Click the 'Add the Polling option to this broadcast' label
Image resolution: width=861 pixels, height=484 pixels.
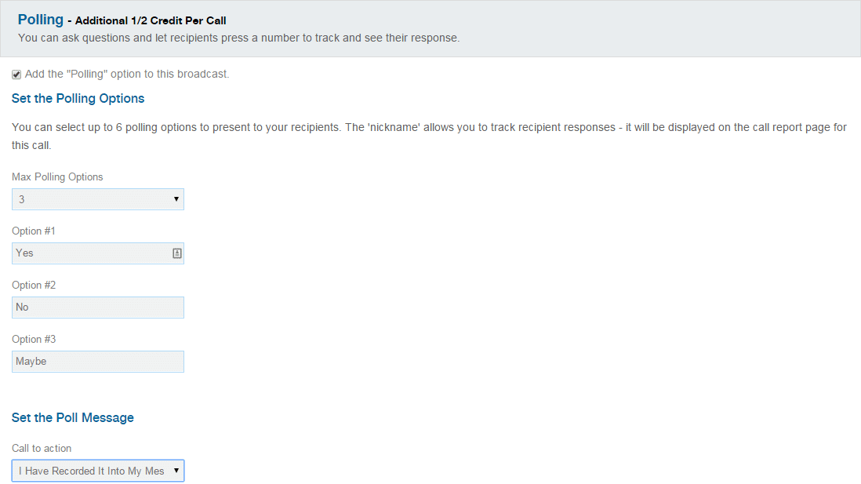[127, 75]
